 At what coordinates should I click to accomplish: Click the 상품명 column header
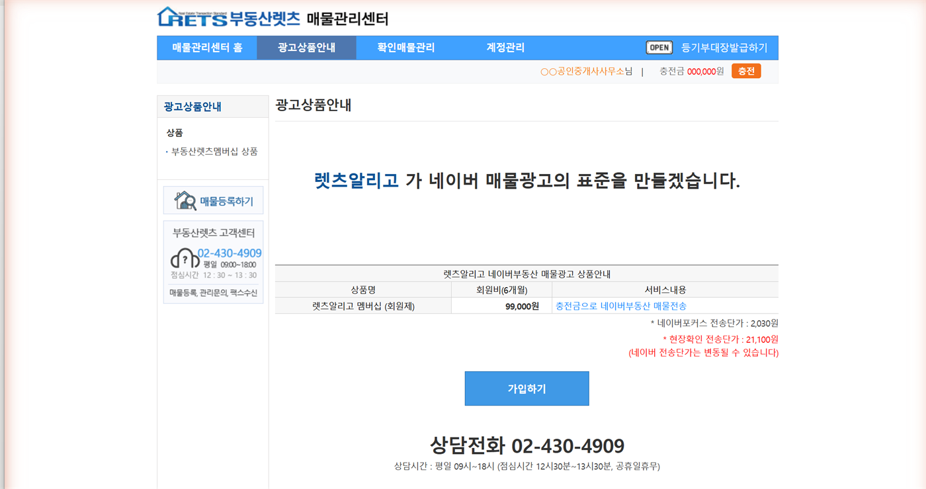(x=363, y=290)
